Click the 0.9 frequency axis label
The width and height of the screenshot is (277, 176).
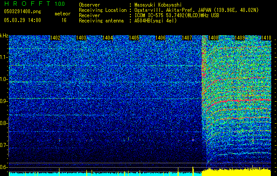point(4,101)
